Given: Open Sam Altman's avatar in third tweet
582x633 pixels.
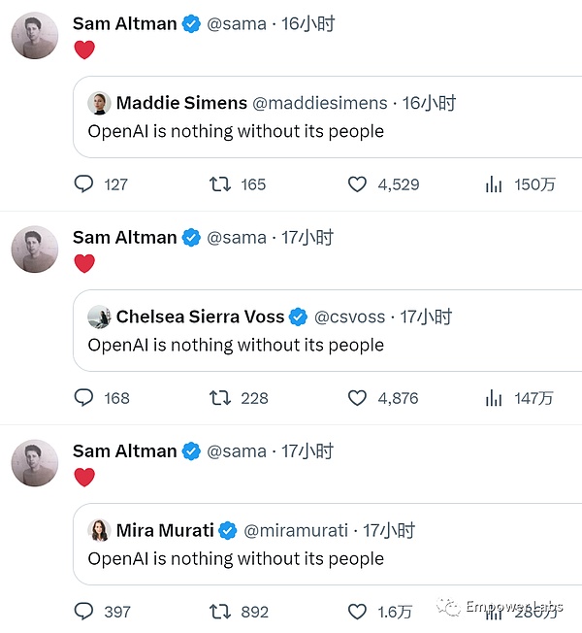Looking at the screenshot, I should 35,463.
